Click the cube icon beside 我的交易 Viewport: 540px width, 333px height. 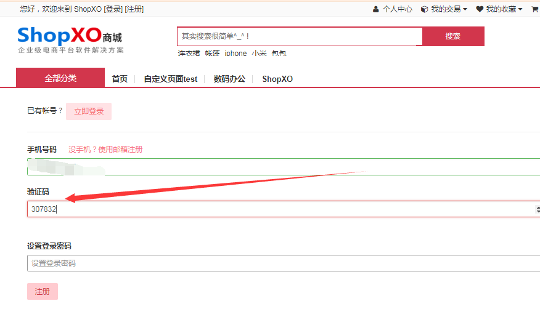tap(424, 9)
